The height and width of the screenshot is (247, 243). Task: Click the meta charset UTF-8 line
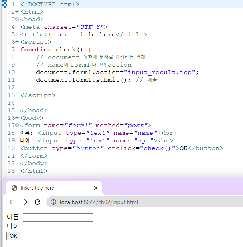tap(64, 27)
